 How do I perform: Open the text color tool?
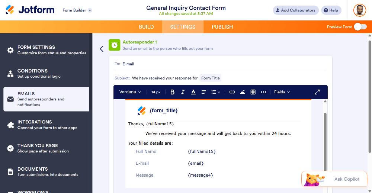point(193,92)
